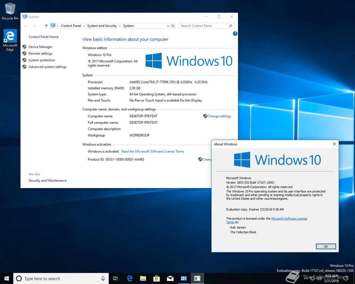Screen dimensions: 355x284
Task: Open the Microsoft Edge desktop shortcut
Action: tap(10, 40)
